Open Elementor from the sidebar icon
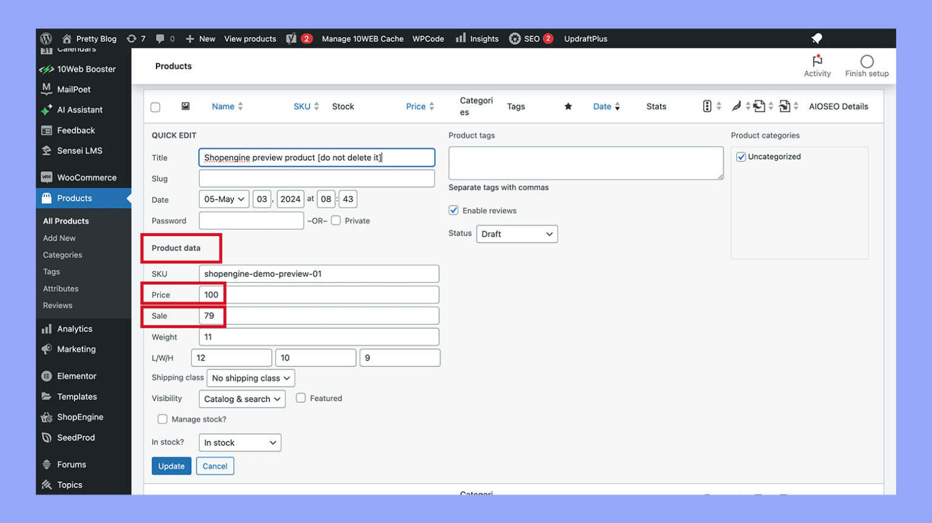This screenshot has width=932, height=523. 46,376
